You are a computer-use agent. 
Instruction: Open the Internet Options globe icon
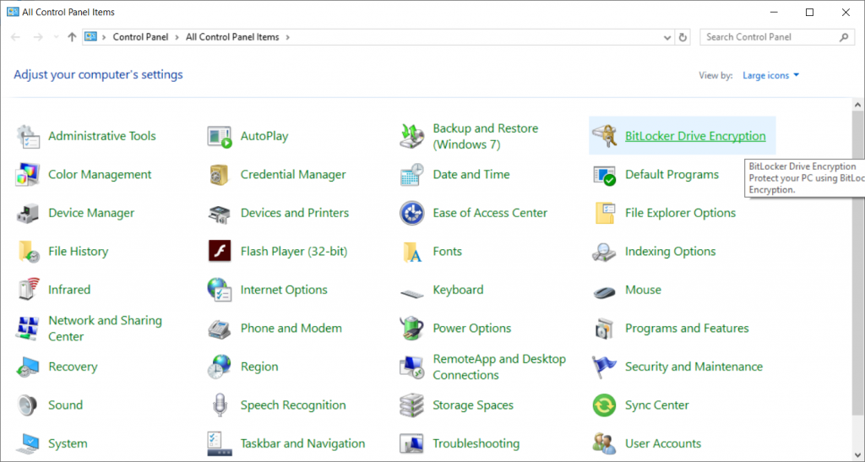(220, 290)
